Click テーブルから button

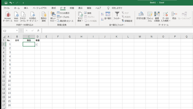63,17
